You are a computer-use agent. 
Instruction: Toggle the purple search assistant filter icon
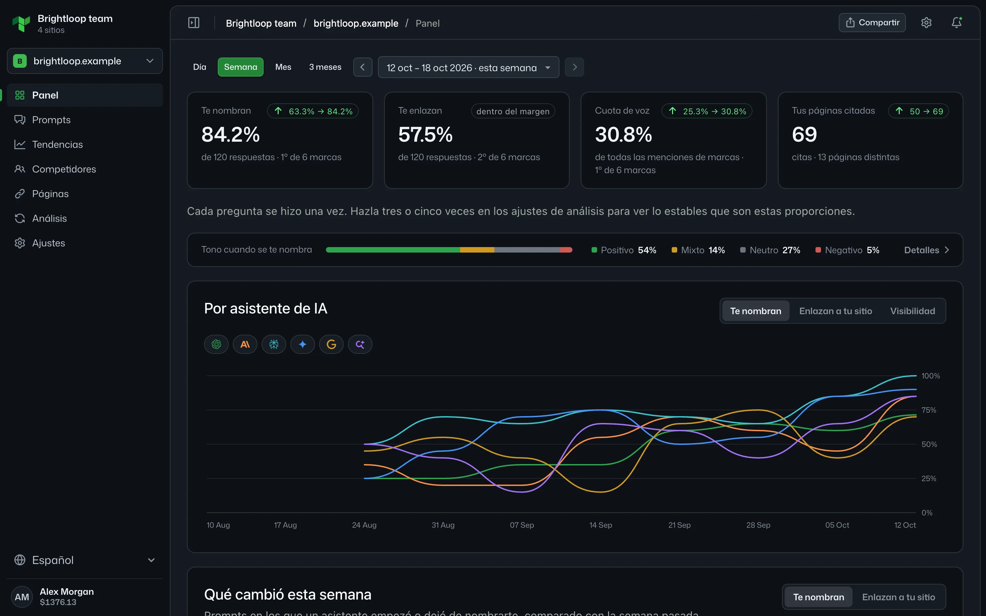click(360, 344)
